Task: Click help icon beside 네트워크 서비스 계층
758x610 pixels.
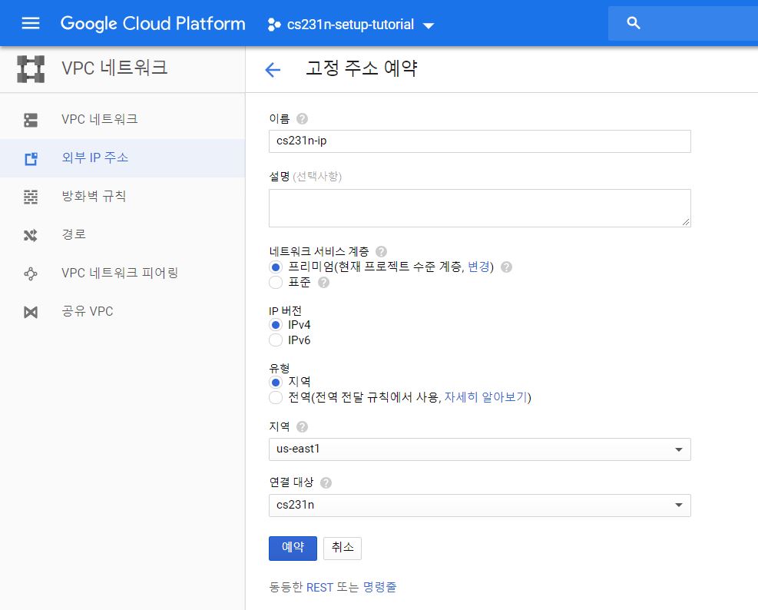Action: 382,251
